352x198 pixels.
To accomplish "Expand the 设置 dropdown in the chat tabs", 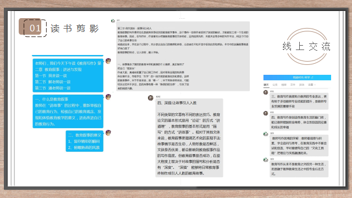I will [312, 85].
